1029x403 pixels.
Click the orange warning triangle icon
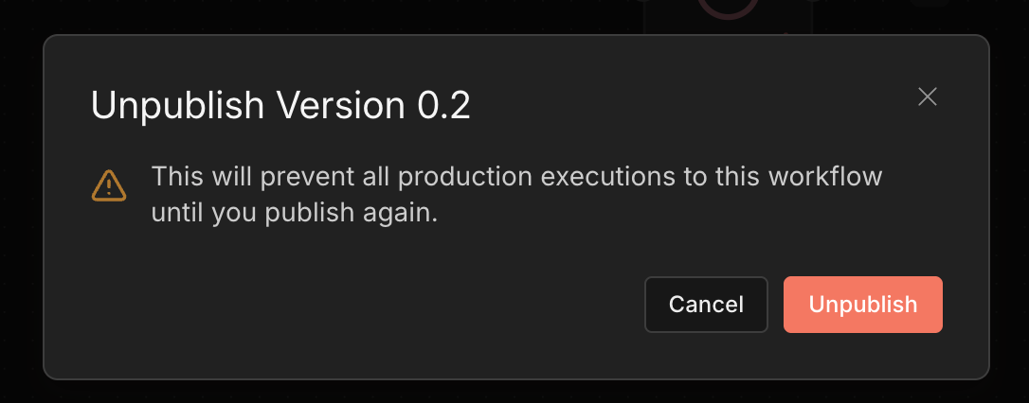click(x=108, y=185)
